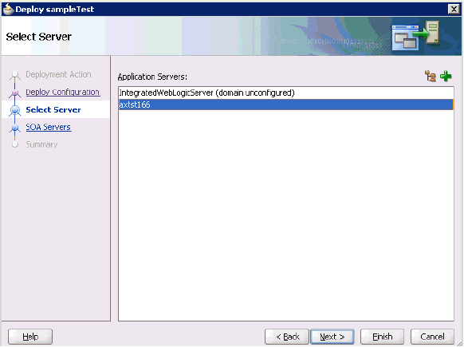Click the Deploy sampleTest title bar icon

click(8, 9)
